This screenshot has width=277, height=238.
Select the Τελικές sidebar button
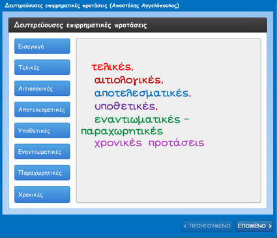click(x=42, y=67)
